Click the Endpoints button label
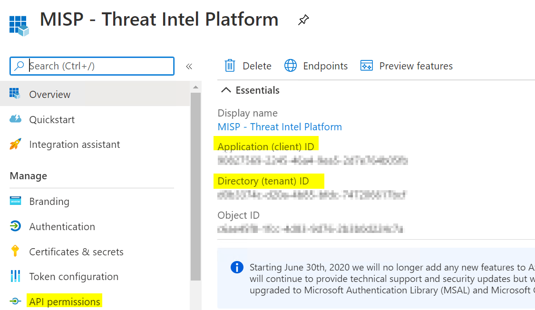The height and width of the screenshot is (310, 535). point(325,66)
